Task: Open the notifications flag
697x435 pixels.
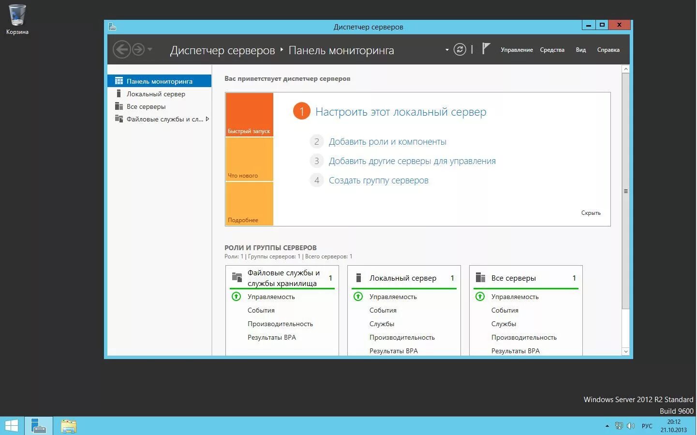Action: pyautogui.click(x=486, y=48)
